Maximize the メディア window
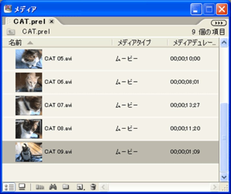This screenshot has height=194, width=231. coord(209,10)
